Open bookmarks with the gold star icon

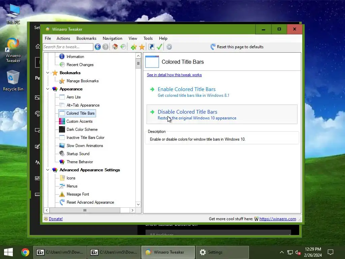(x=142, y=47)
